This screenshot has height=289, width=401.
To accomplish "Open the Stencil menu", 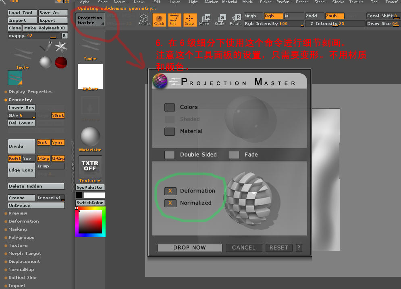I will (320, 2).
